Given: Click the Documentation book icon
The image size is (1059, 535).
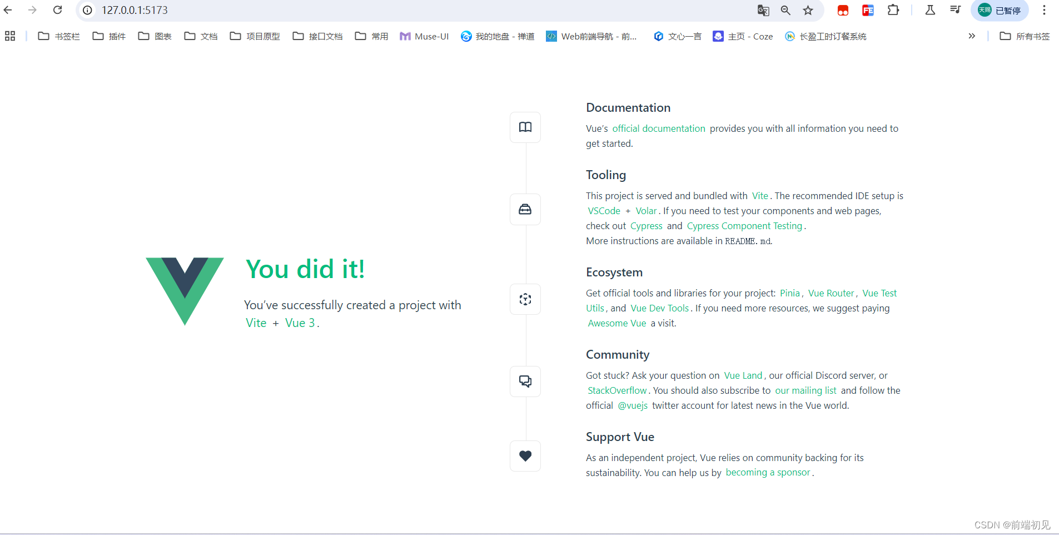Looking at the screenshot, I should (525, 127).
